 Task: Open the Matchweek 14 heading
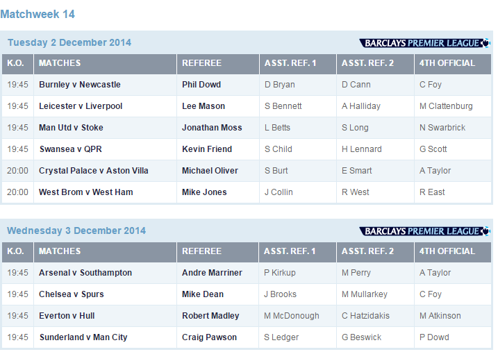38,14
